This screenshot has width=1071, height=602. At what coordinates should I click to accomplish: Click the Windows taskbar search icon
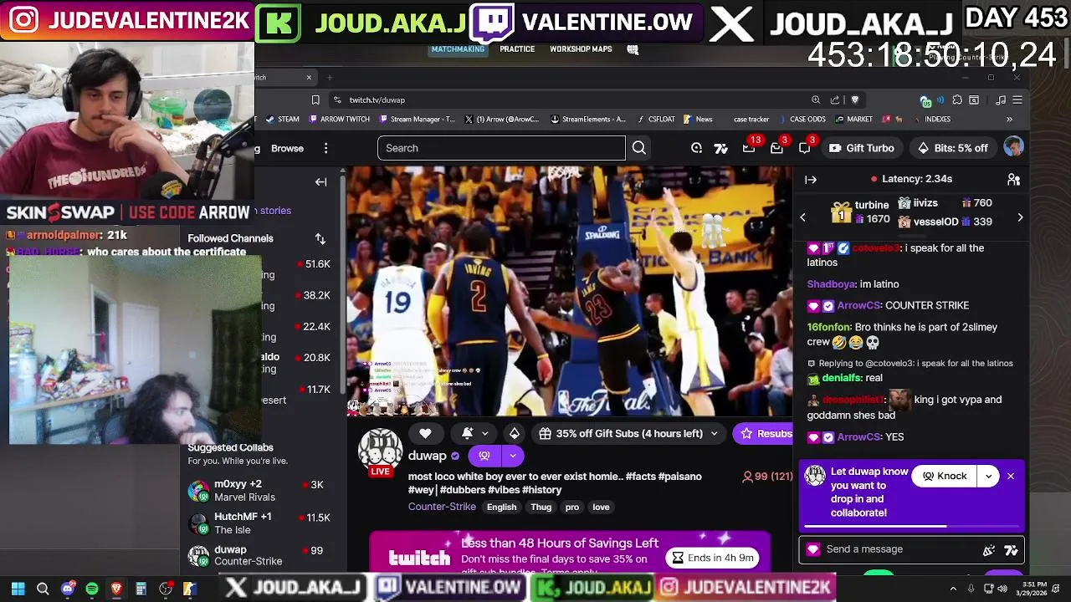click(x=43, y=589)
